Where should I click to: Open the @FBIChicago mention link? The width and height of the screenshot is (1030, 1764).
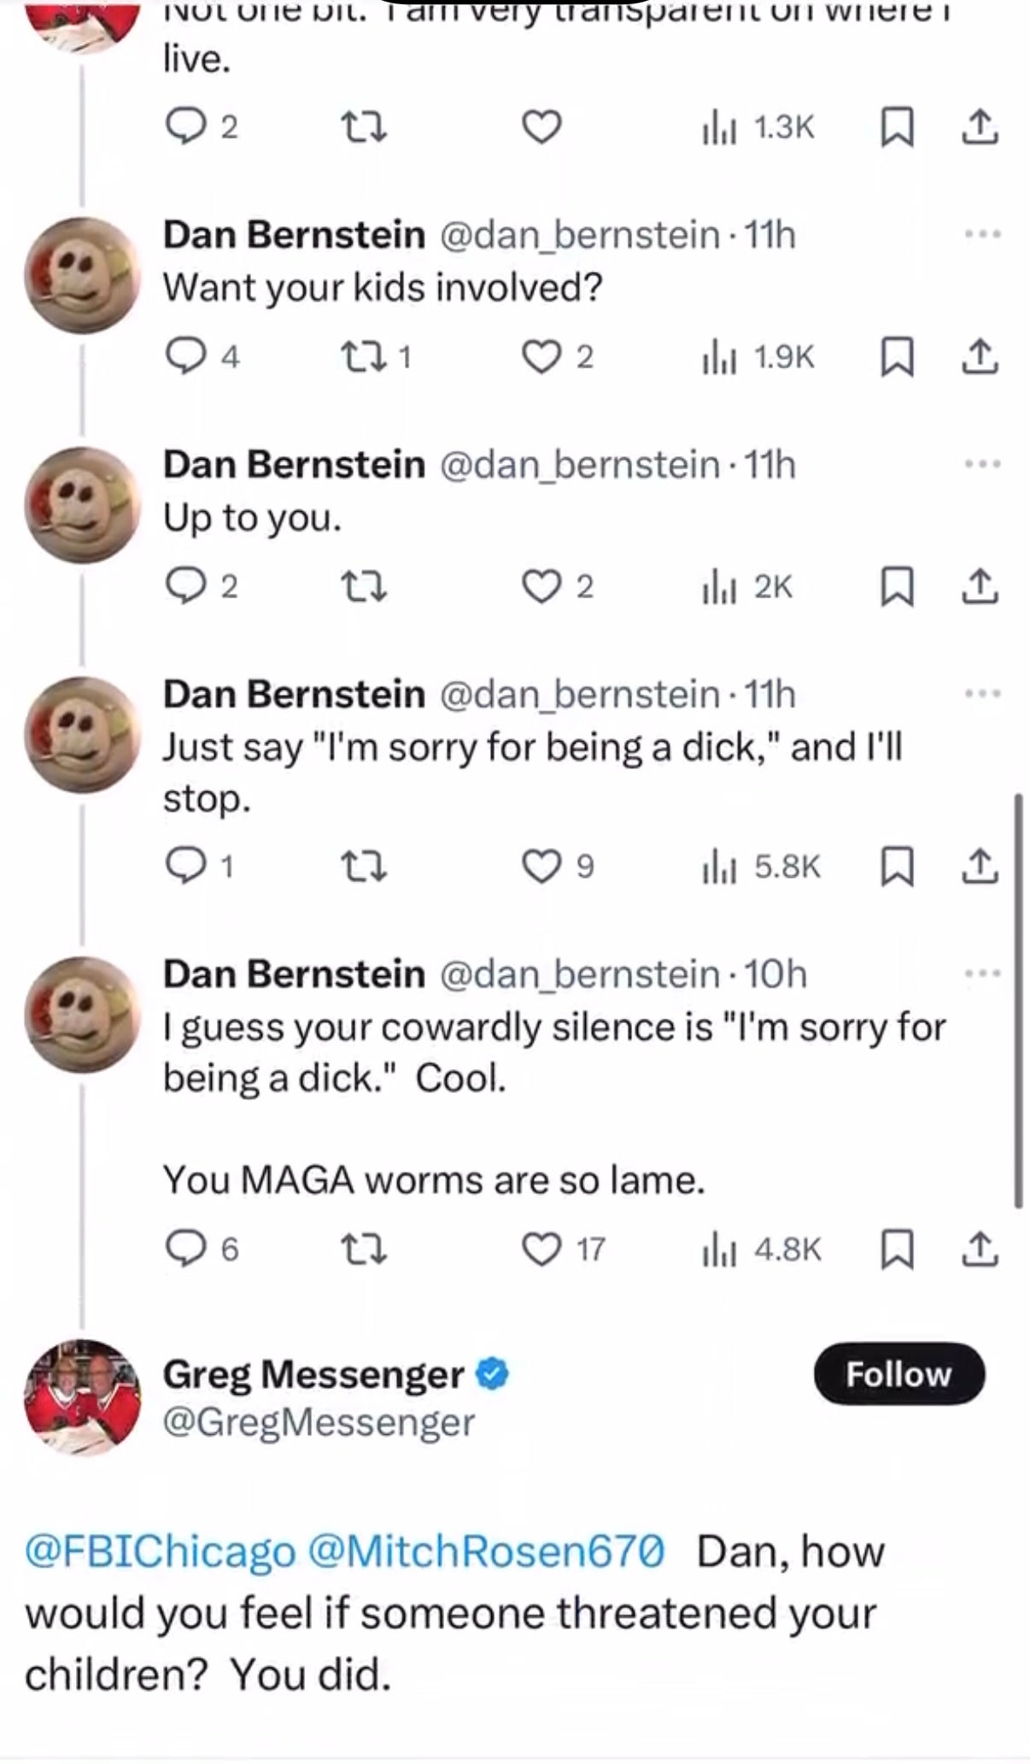tap(161, 1551)
